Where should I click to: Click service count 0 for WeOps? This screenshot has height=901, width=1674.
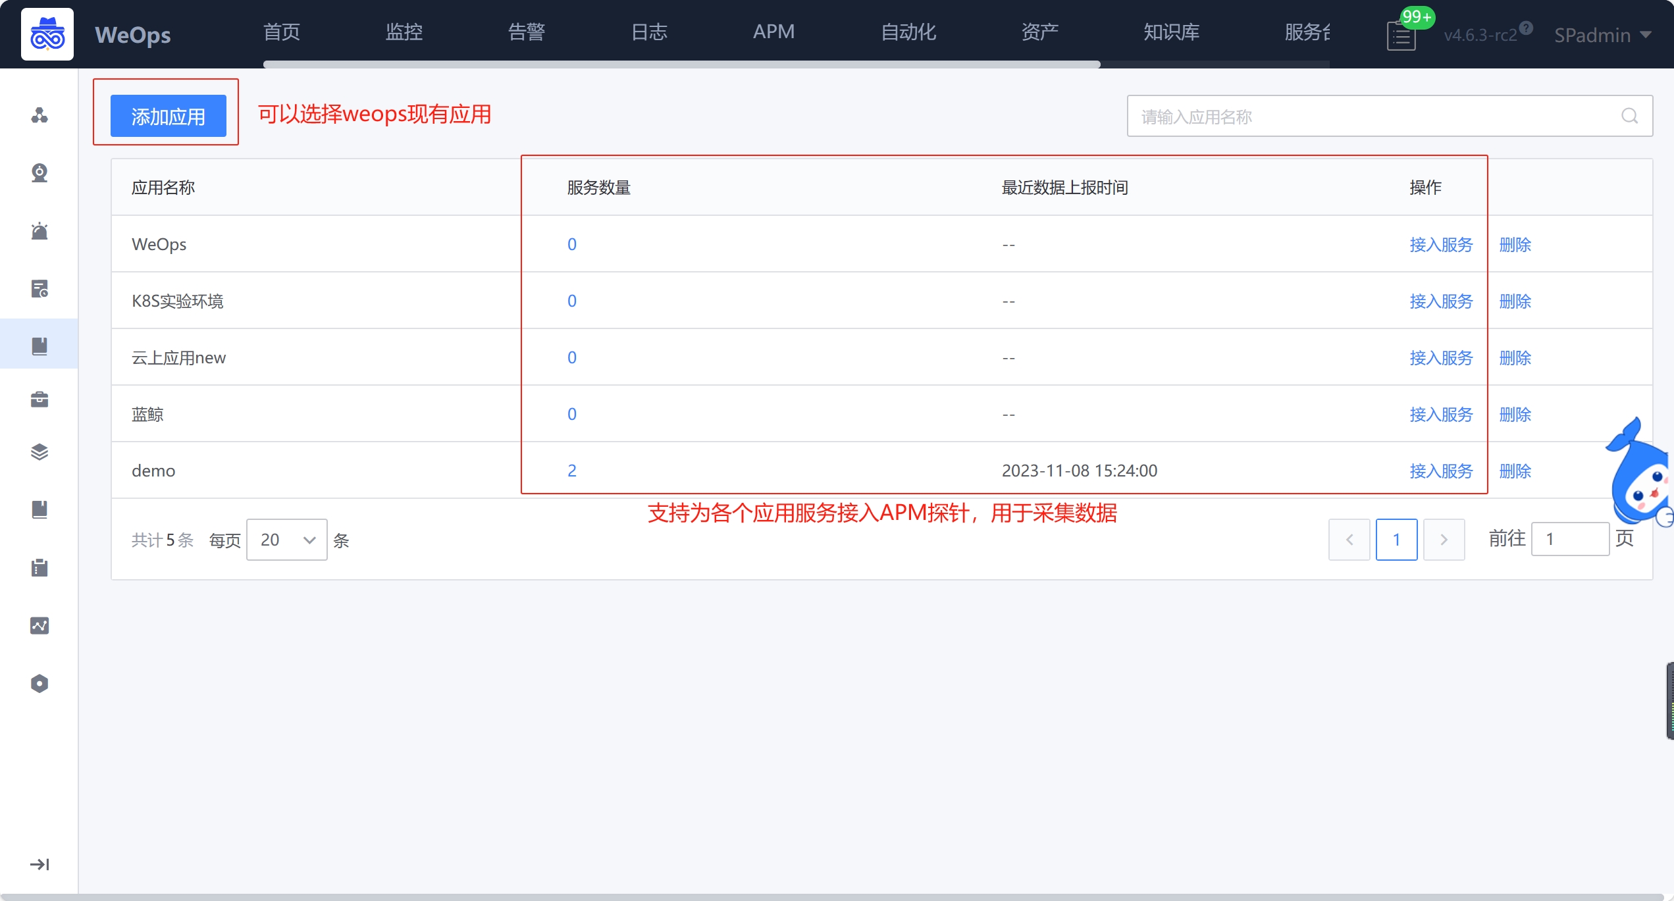point(572,244)
